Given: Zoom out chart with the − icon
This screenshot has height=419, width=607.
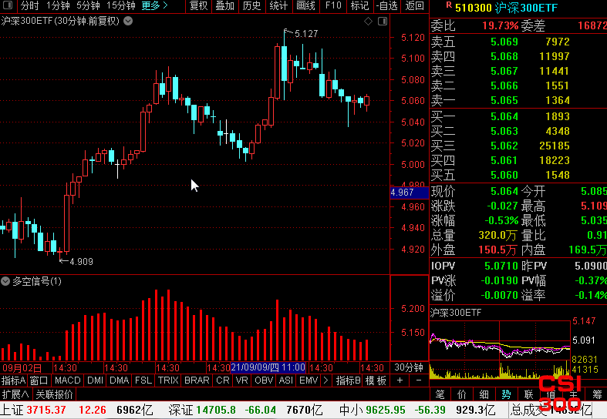Looking at the screenshot, I should pyautogui.click(x=419, y=380).
